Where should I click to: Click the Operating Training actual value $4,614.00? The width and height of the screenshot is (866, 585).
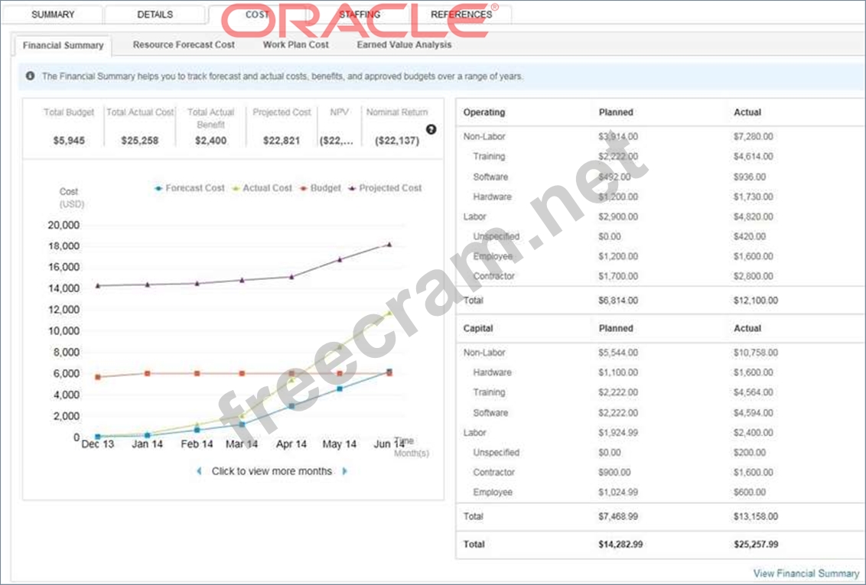coord(754,157)
